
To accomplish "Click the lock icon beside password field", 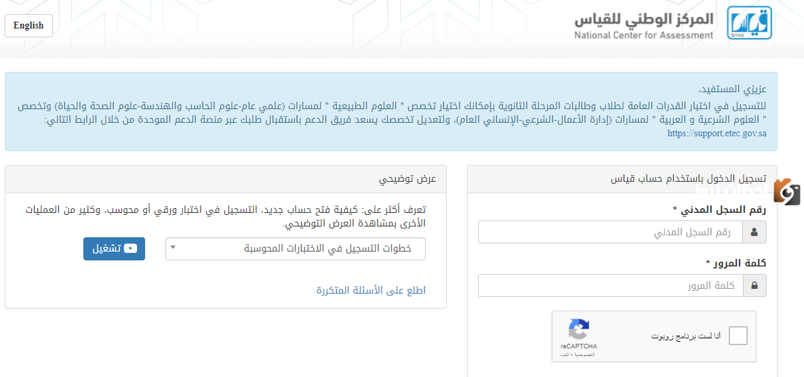I will 754,285.
